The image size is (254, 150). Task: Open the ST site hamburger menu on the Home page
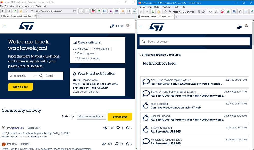point(5,26)
